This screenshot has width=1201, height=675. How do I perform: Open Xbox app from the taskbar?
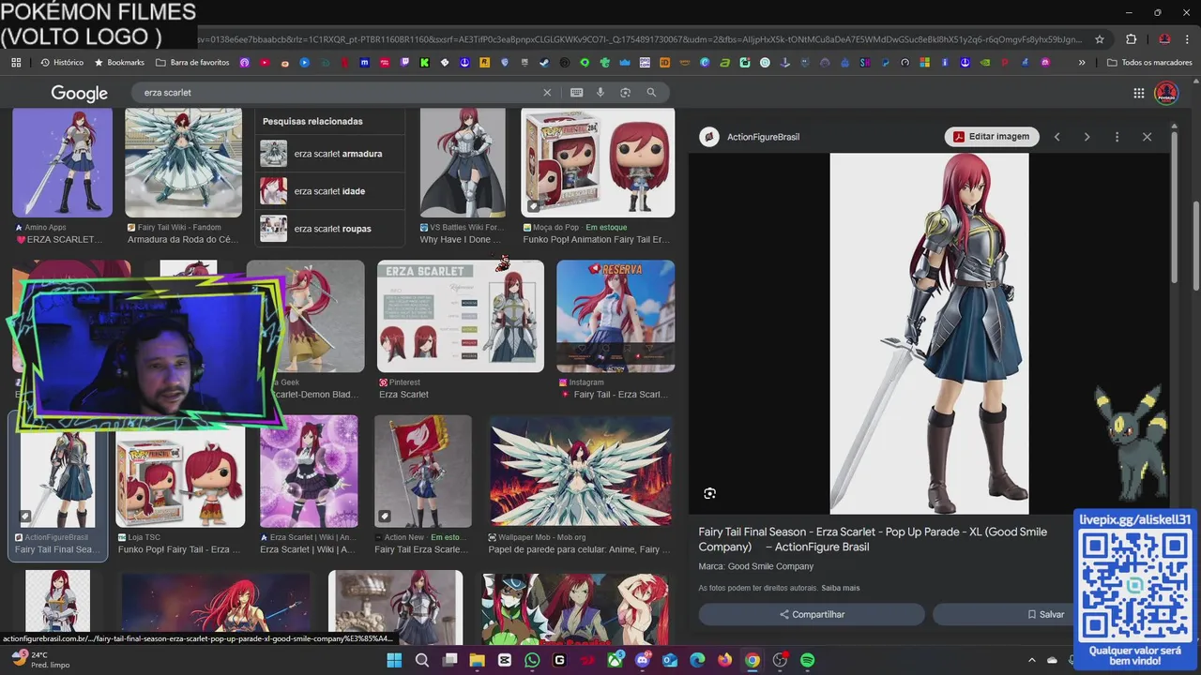point(615,660)
